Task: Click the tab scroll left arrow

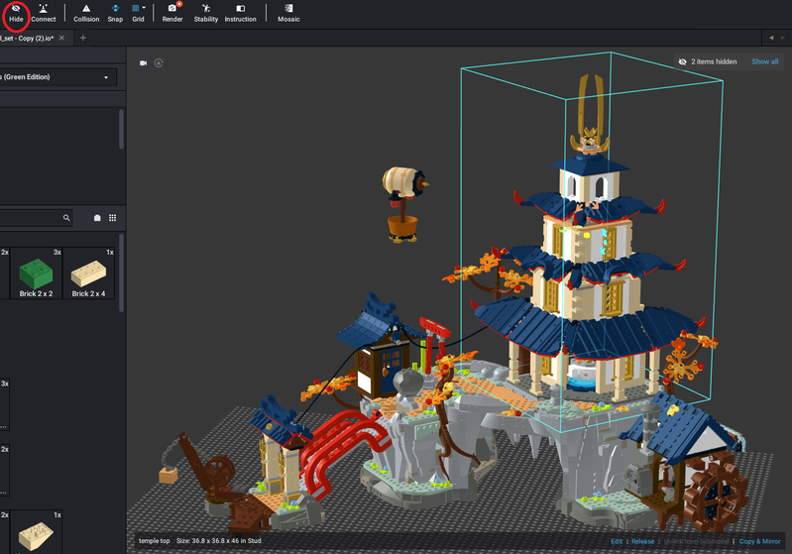Action: click(x=771, y=38)
